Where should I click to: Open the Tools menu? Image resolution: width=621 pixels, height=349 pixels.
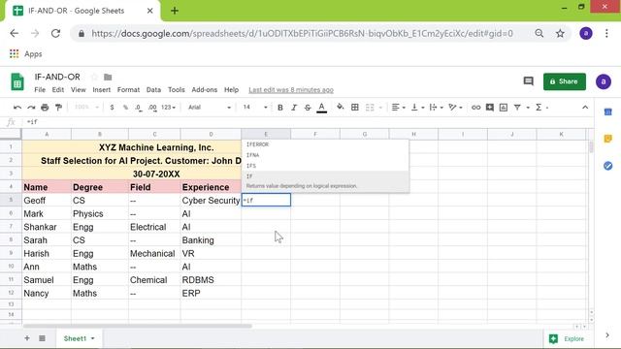click(177, 90)
